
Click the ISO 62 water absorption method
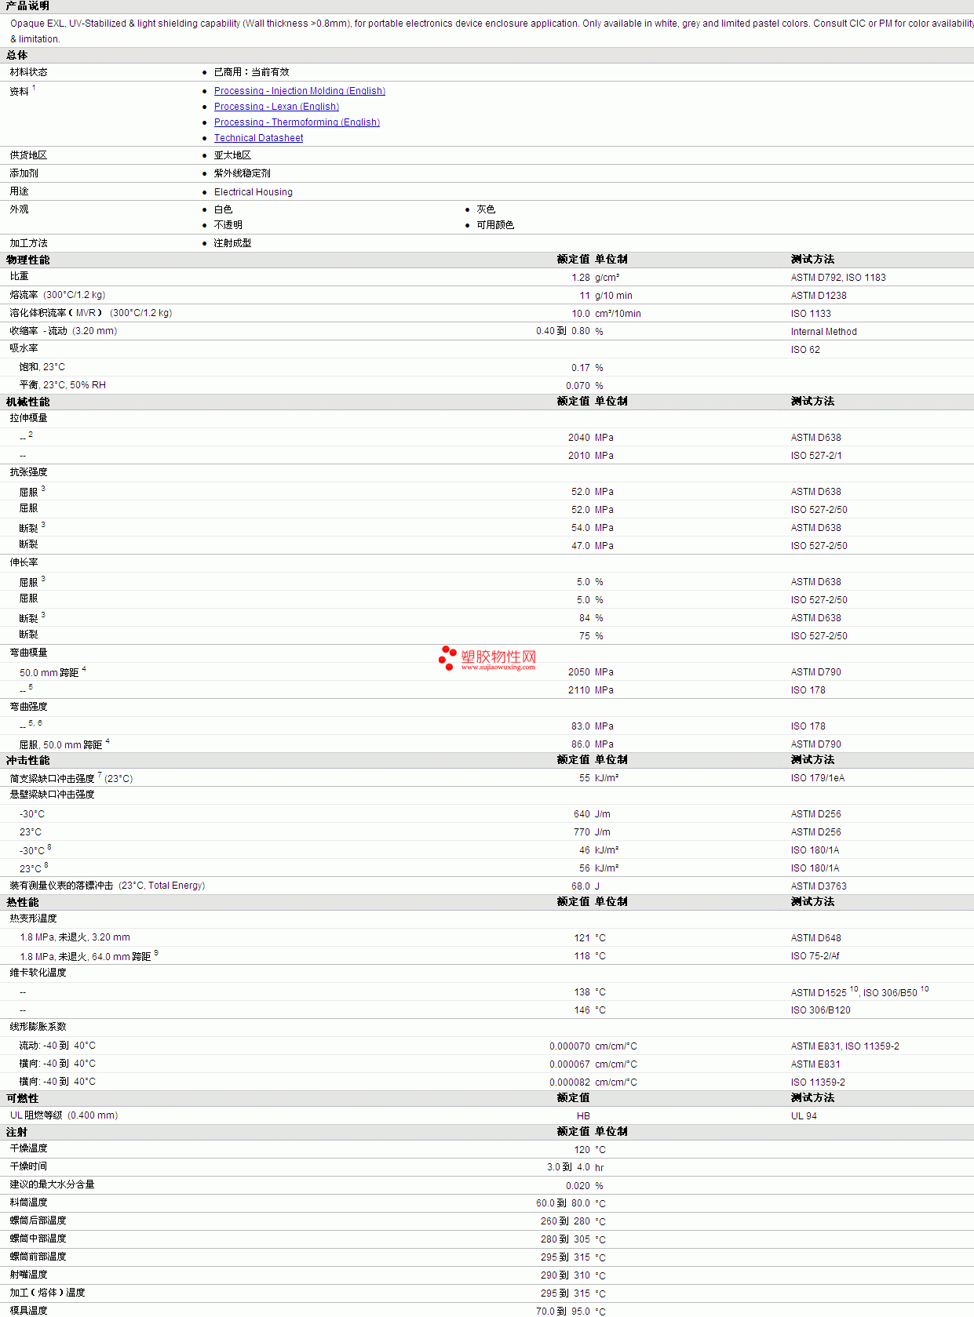pyautogui.click(x=805, y=350)
